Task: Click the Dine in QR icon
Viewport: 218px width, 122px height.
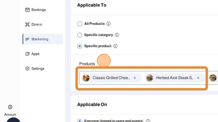Action: click(27, 25)
